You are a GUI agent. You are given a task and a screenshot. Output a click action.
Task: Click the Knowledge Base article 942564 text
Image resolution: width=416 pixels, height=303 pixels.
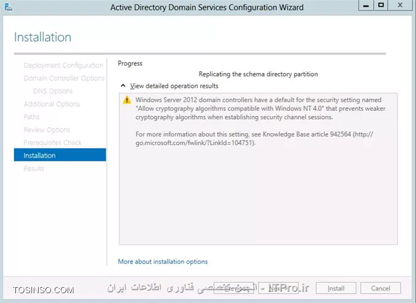(307, 134)
